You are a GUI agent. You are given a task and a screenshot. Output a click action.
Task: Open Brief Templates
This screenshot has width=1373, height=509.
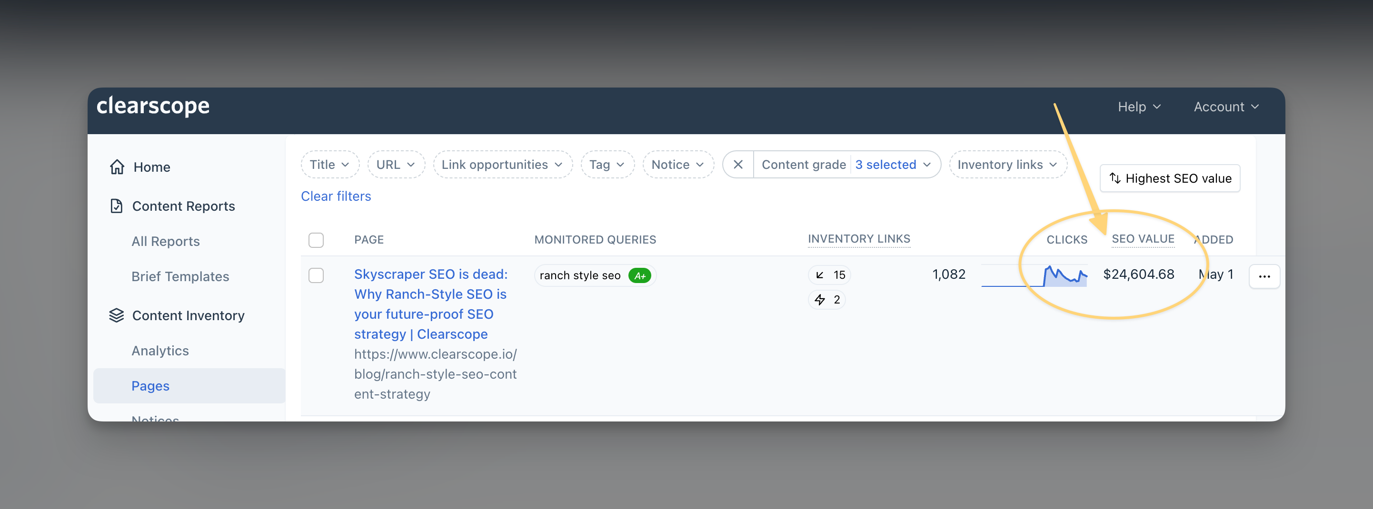coord(180,276)
